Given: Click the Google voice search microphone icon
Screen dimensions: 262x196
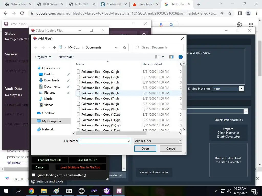Looking at the screenshot, I should pyautogui.click(x=161, y=25).
